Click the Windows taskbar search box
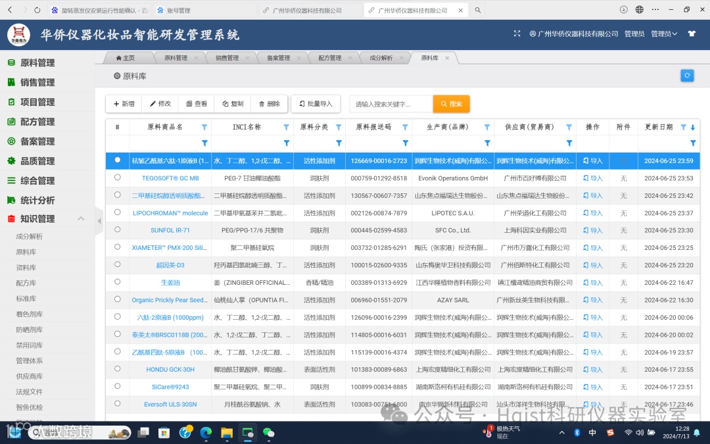The height and width of the screenshot is (444, 710). click(80, 433)
